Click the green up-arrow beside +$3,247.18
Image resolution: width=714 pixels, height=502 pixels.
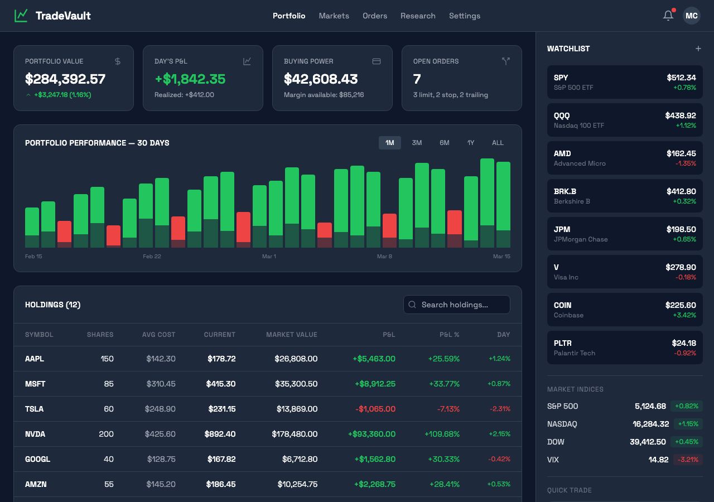[28, 95]
